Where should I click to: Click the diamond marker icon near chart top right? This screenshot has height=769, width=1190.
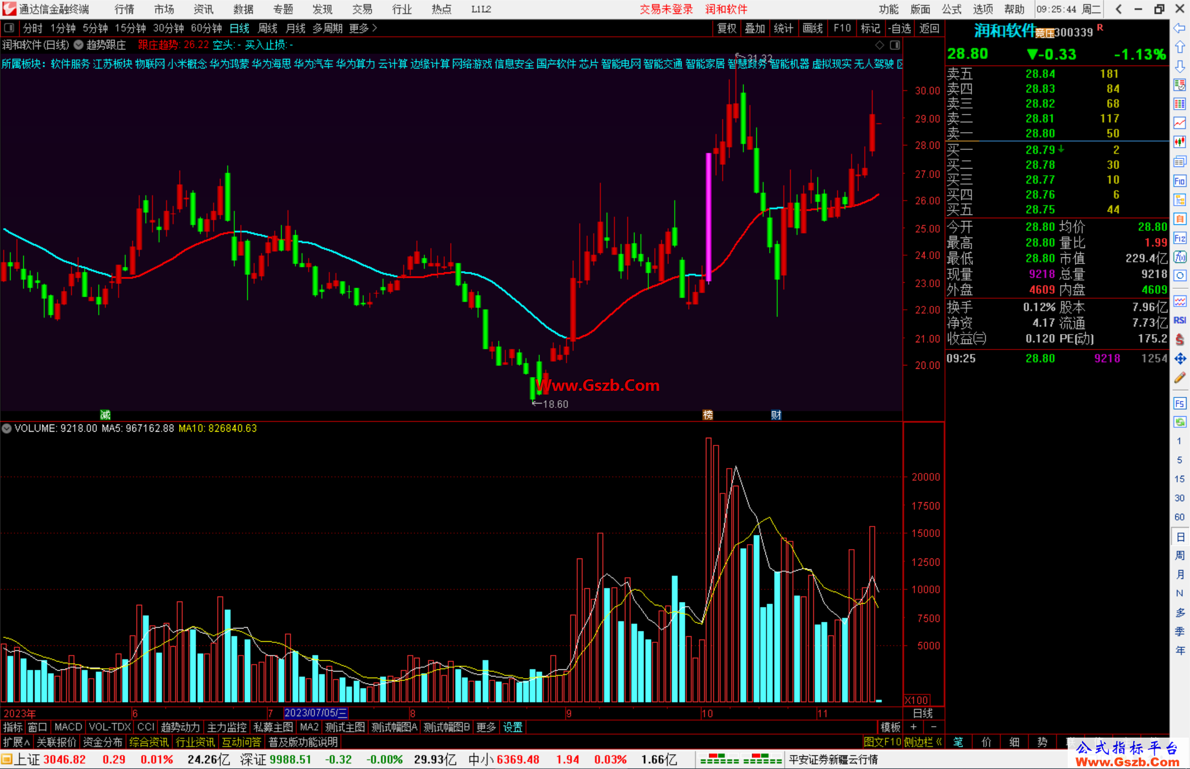coord(880,45)
